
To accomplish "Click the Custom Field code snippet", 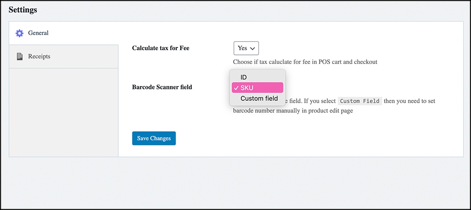I will [x=360, y=101].
